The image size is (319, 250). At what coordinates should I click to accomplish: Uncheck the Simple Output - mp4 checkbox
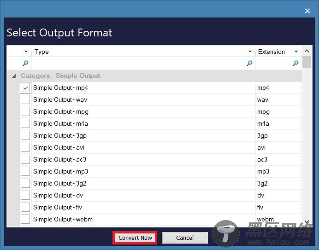click(25, 88)
